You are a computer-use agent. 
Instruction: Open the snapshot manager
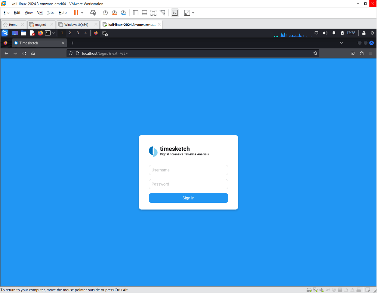pyautogui.click(x=123, y=13)
